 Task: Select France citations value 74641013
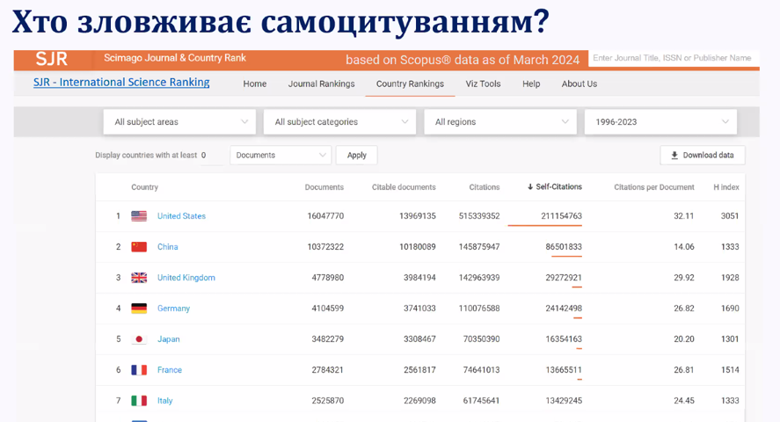[x=481, y=370]
